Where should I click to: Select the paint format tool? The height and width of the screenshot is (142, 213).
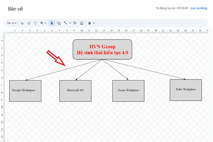[35, 23]
